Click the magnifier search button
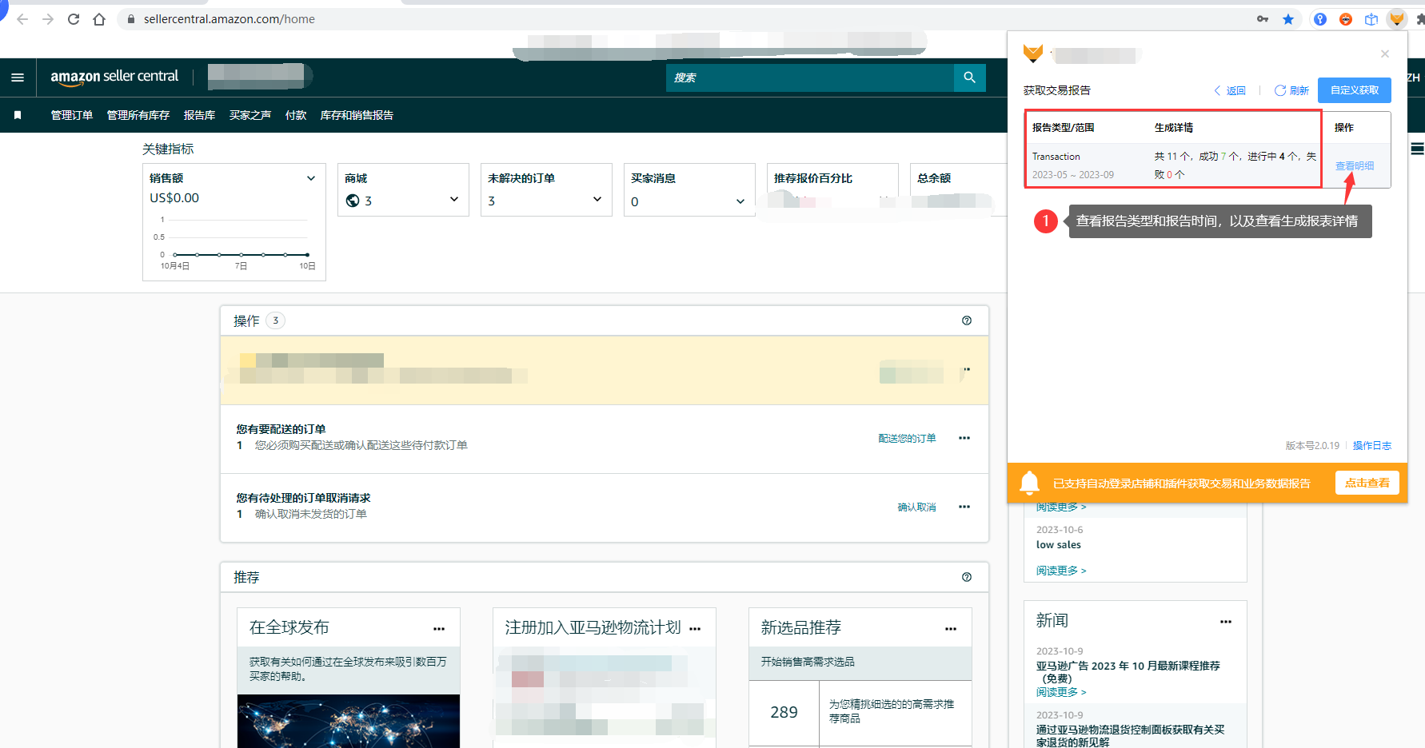Viewport: 1425px width, 748px height. 970,78
